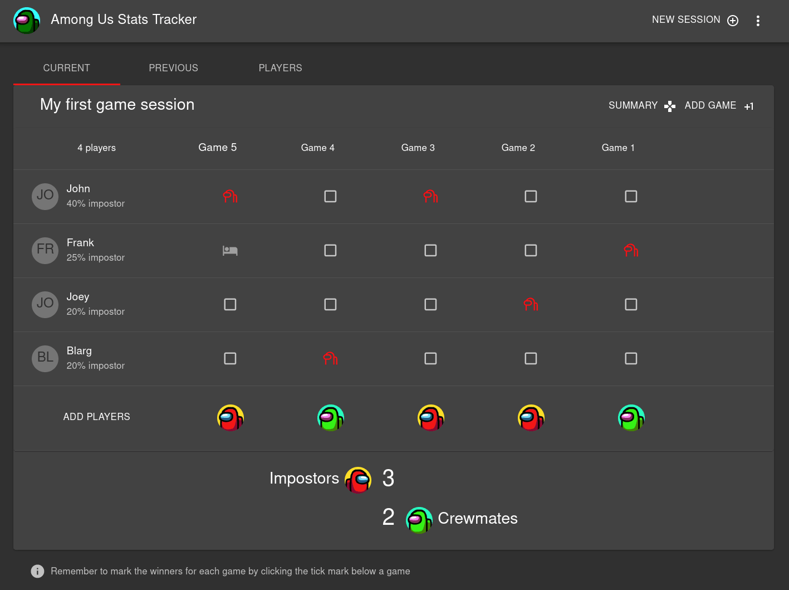Click the Game 5 column header
Image resolution: width=789 pixels, height=590 pixels.
[x=218, y=148]
